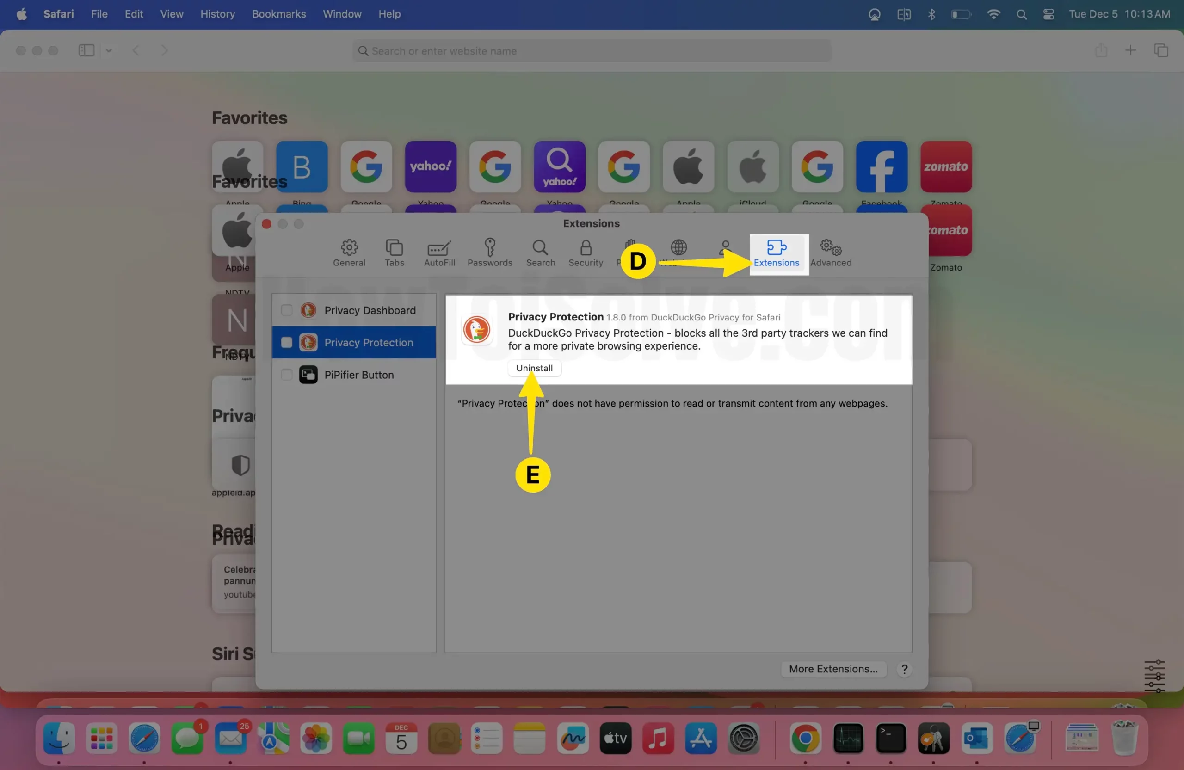1184x770 pixels.
Task: Open the Help menu
Action: pyautogui.click(x=389, y=14)
